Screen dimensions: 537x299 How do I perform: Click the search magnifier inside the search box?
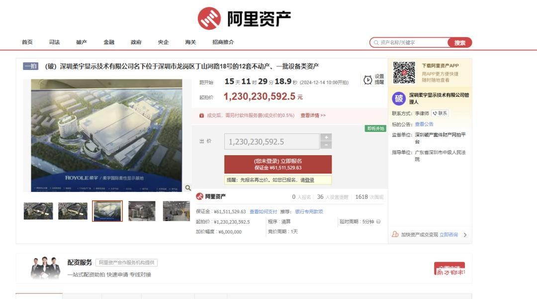pos(376,43)
